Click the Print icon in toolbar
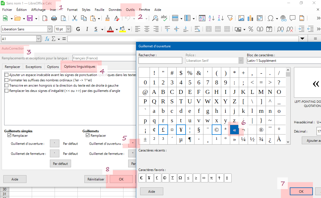Screen dimensions: 321x198 (54, 18)
